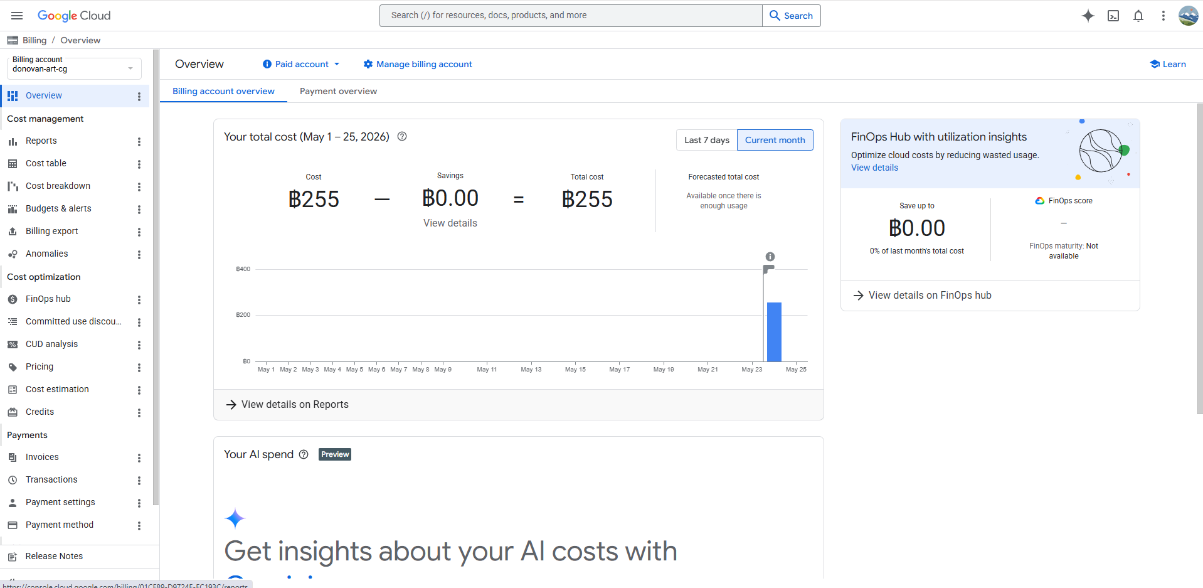Click the Payment settings person icon
1203x588 pixels.
(13, 503)
